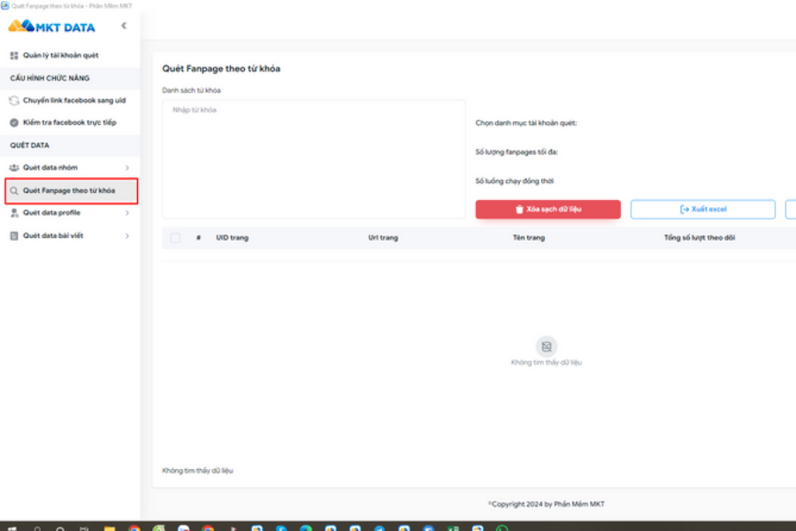The height and width of the screenshot is (531, 796).
Task: Sort by the Tên trang column header
Action: pos(529,238)
